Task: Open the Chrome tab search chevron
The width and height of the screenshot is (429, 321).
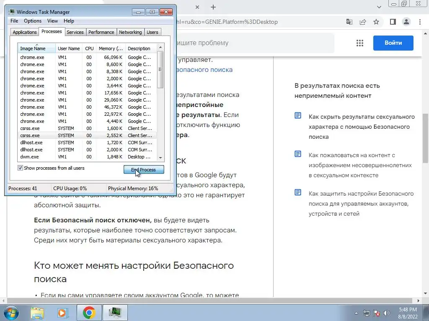Action: [x=379, y=7]
